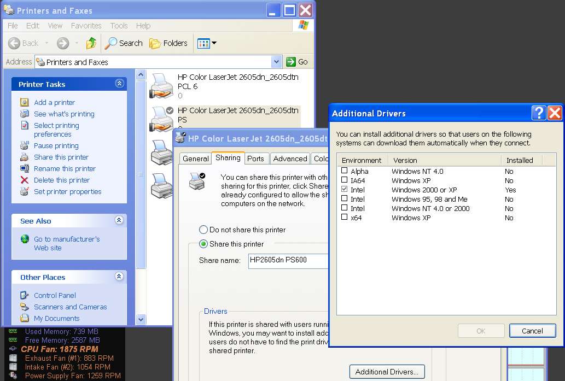Click Scanners and Cameras icon

click(x=25, y=307)
